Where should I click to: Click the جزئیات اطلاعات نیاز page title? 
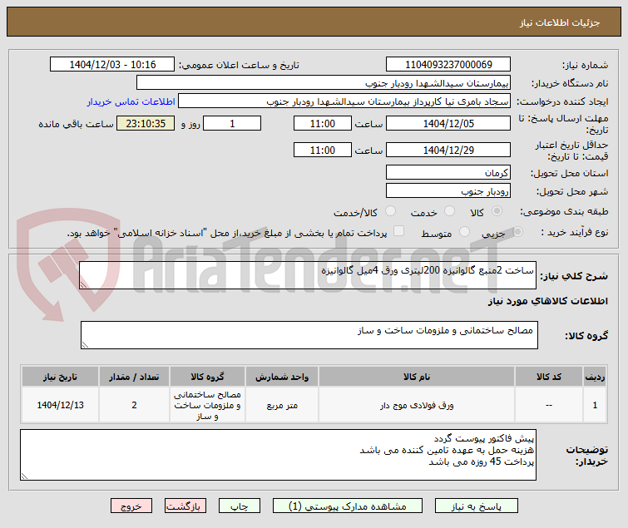(x=560, y=22)
